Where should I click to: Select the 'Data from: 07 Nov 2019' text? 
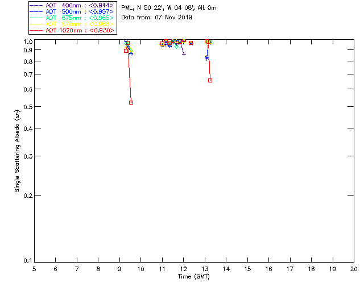click(x=157, y=17)
